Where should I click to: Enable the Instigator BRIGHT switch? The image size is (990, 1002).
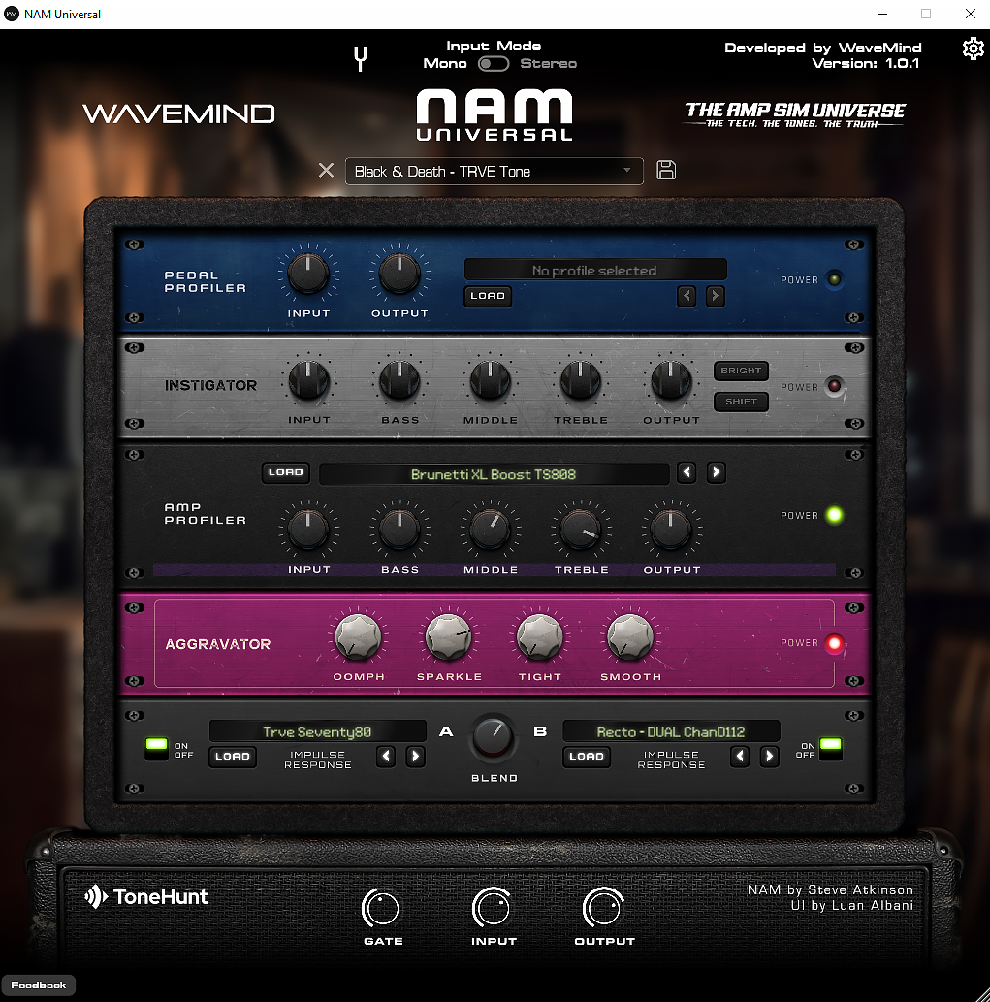pos(741,371)
